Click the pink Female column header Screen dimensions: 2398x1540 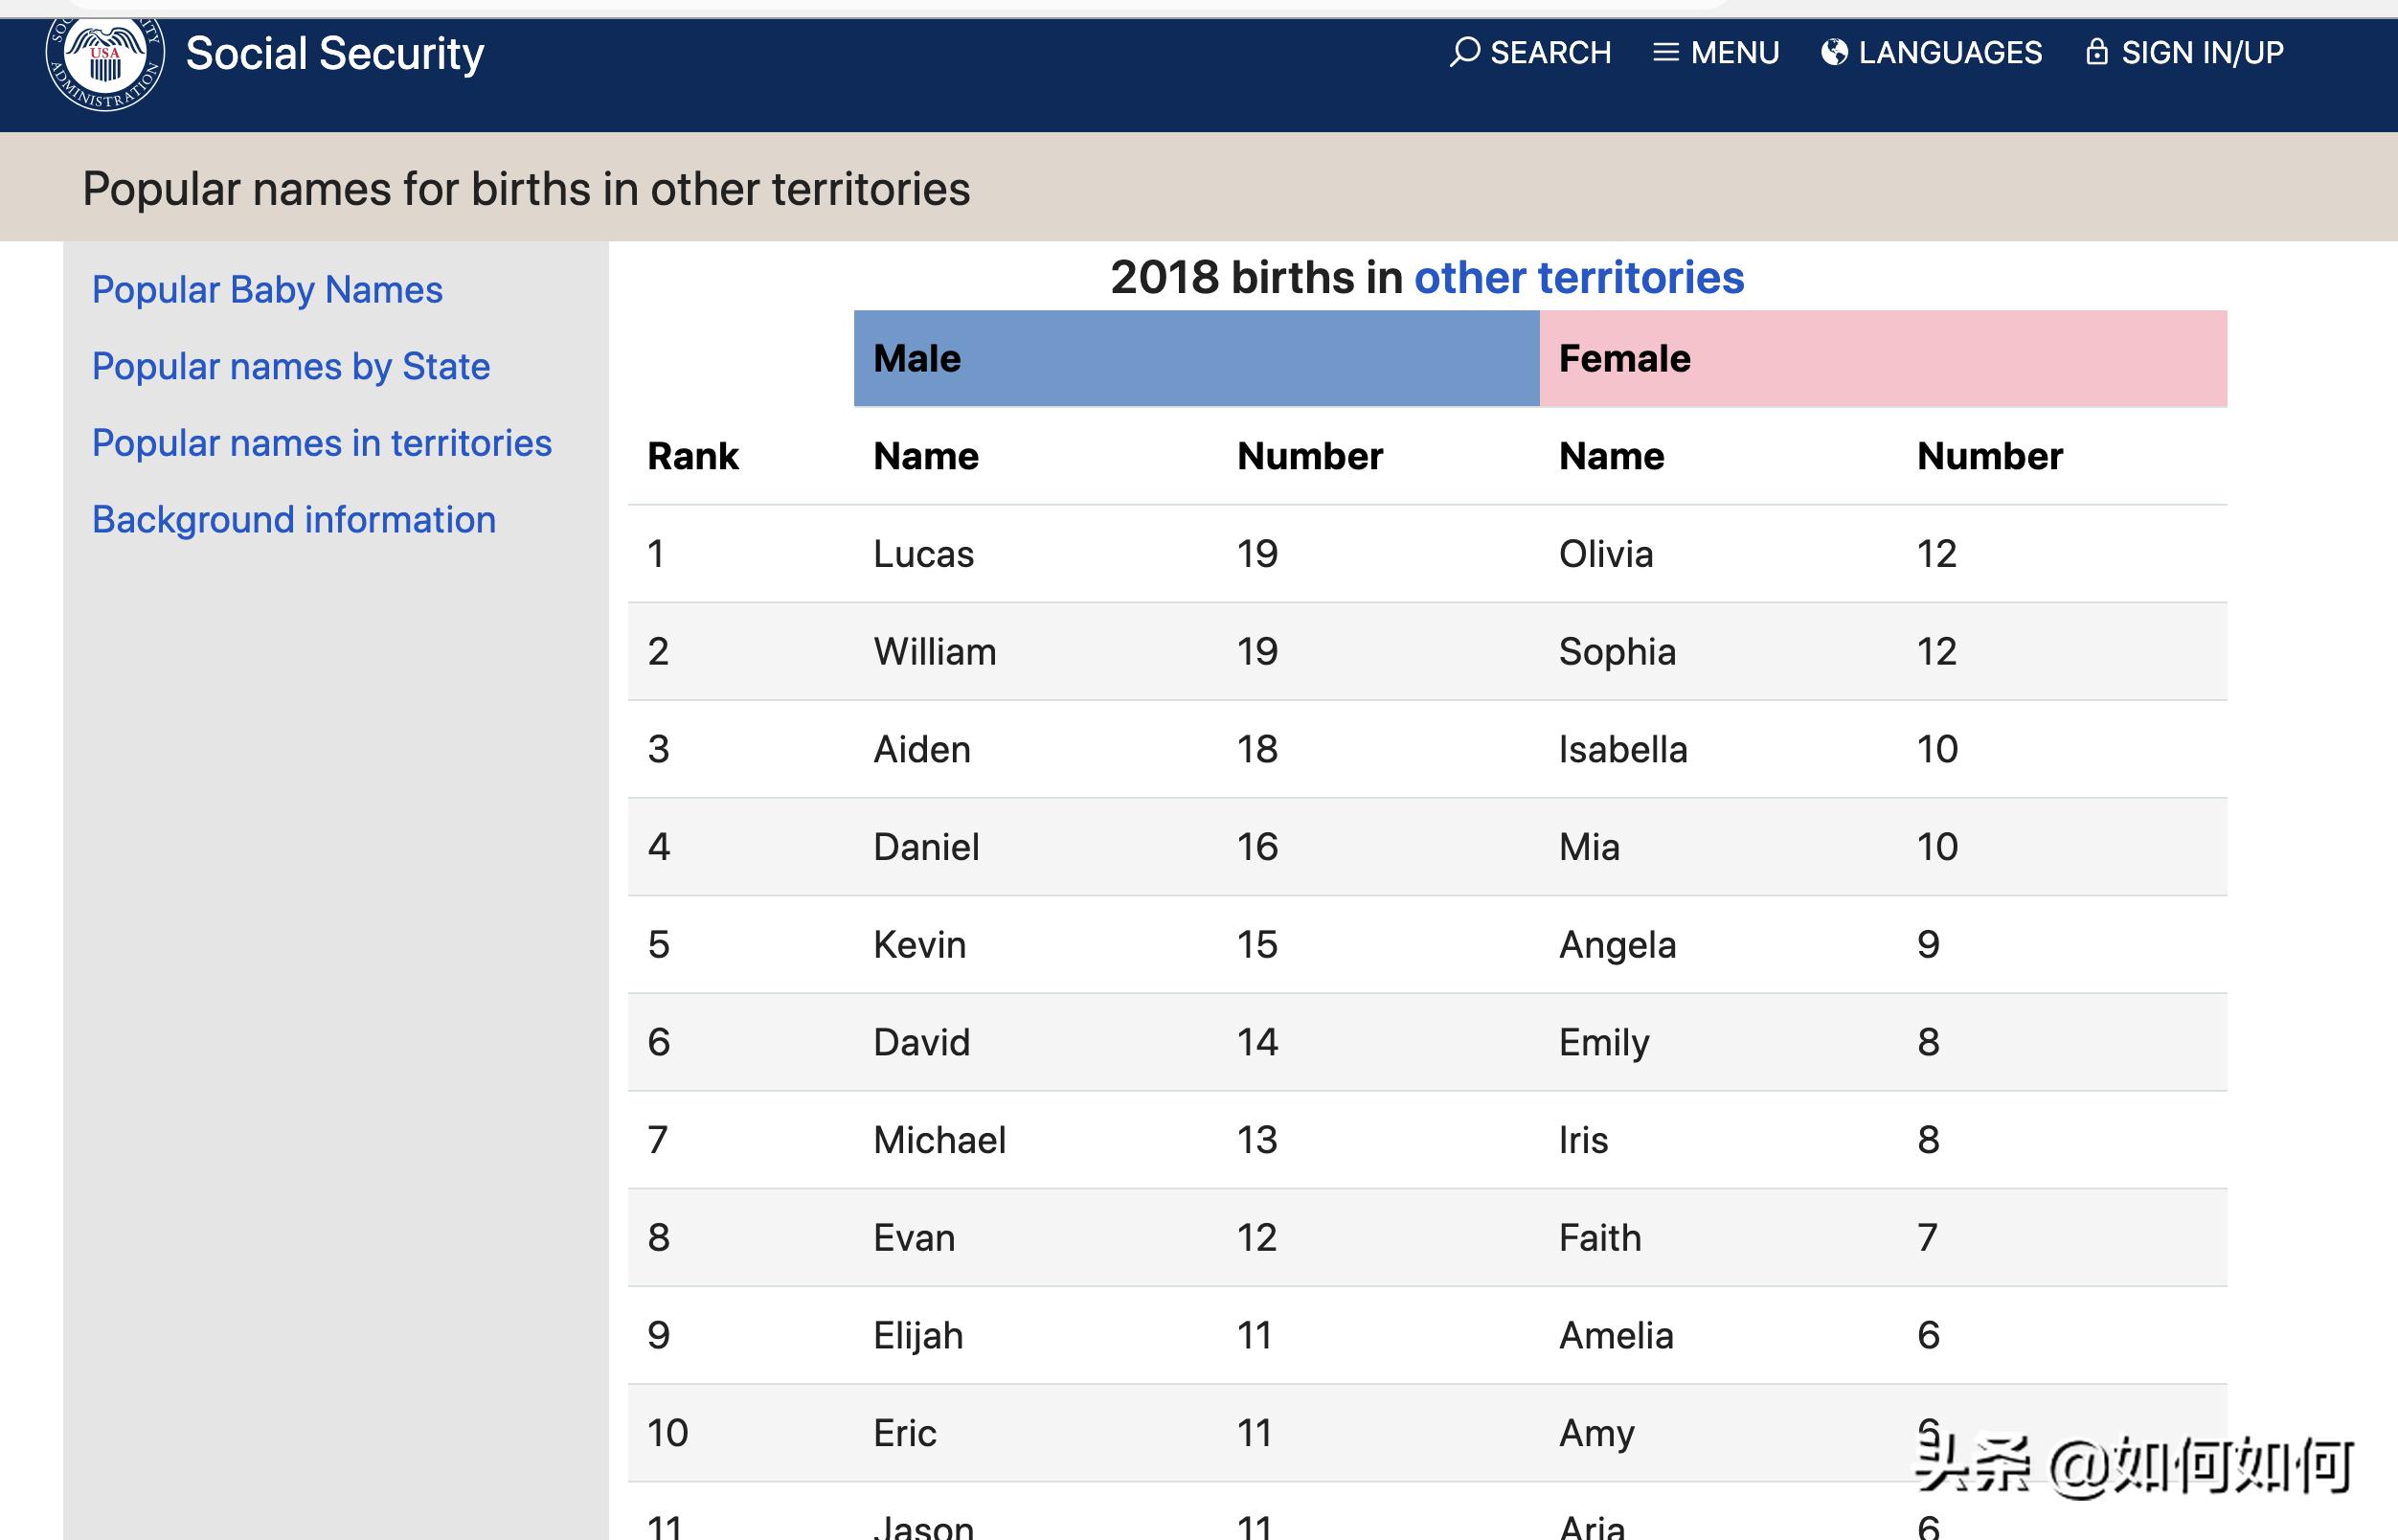[x=1881, y=358]
